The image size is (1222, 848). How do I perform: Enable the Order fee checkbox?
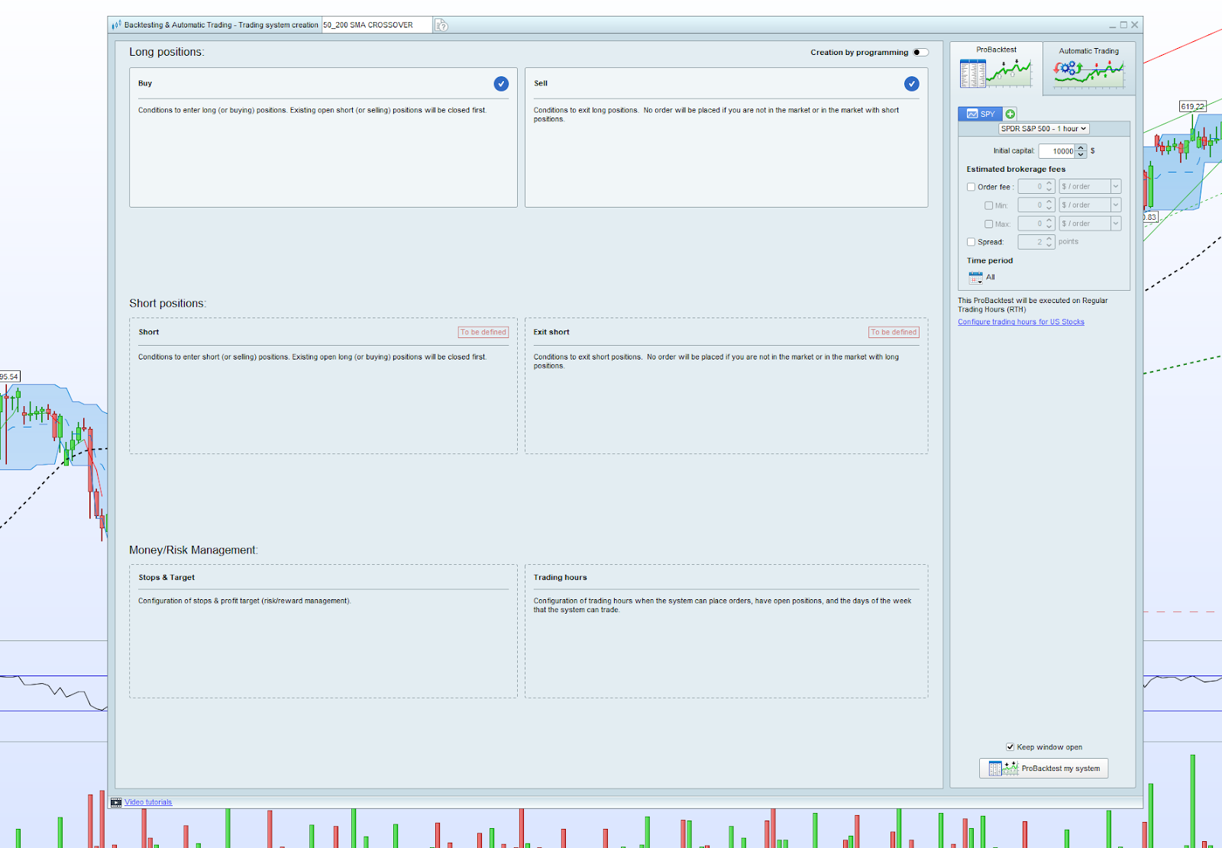point(971,187)
